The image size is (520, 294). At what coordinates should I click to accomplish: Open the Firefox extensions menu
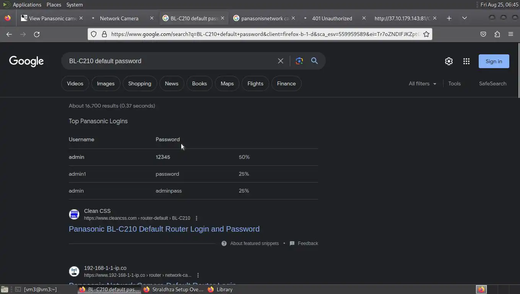[497, 34]
